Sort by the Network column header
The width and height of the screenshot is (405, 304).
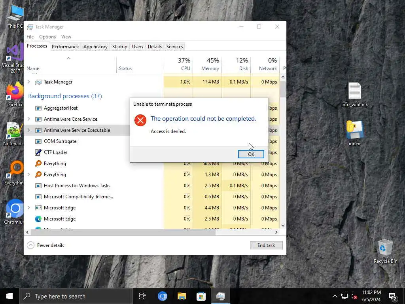[x=265, y=64]
